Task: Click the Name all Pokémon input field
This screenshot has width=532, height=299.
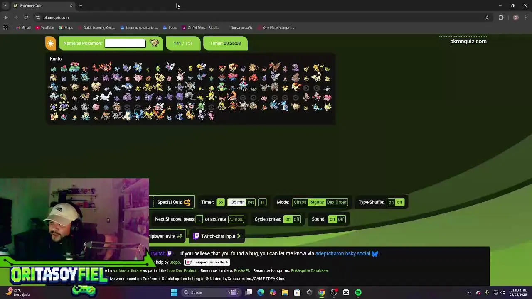Action: coord(125,43)
